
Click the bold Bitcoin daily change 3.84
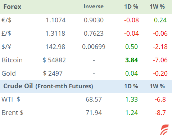(132, 60)
